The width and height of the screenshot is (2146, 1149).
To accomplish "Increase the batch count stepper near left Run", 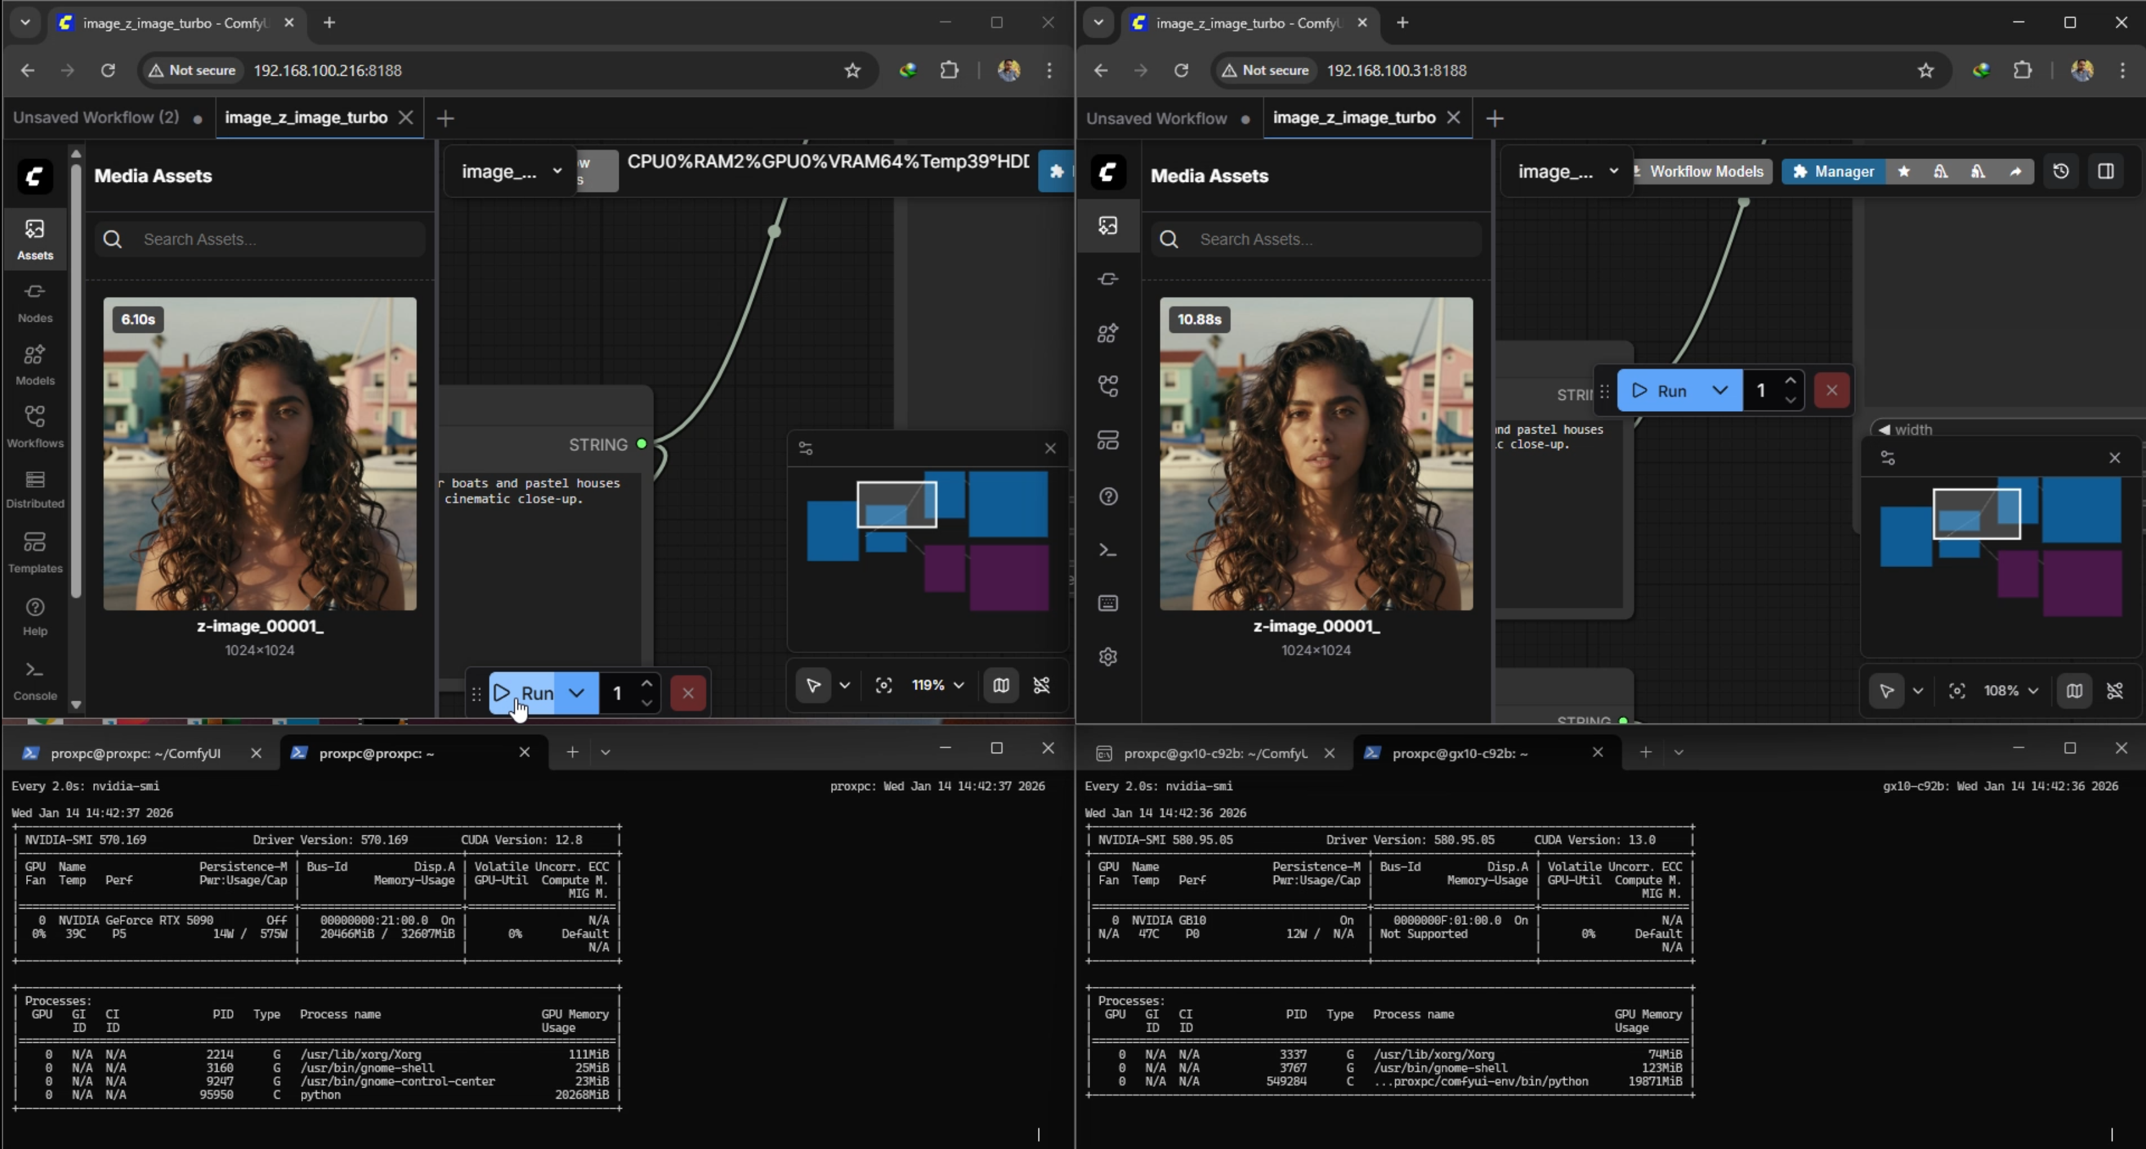I will point(647,683).
